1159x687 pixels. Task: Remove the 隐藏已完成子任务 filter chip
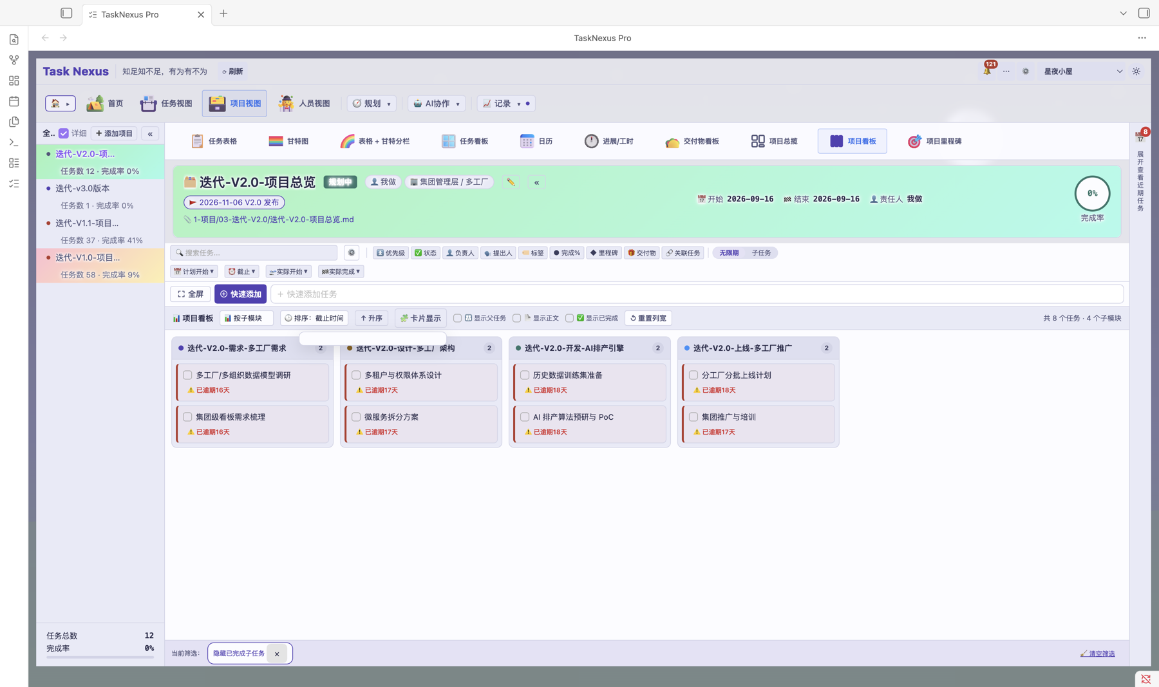[x=277, y=654]
